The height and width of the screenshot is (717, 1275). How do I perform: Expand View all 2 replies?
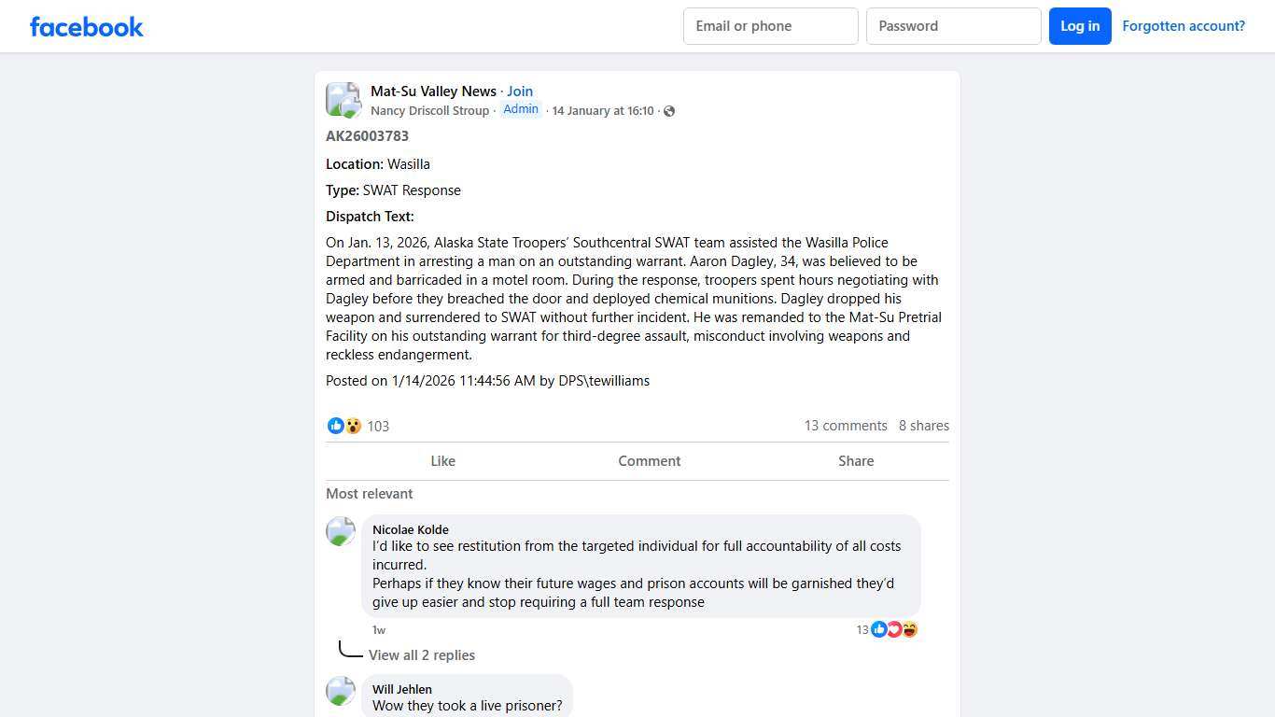click(421, 655)
